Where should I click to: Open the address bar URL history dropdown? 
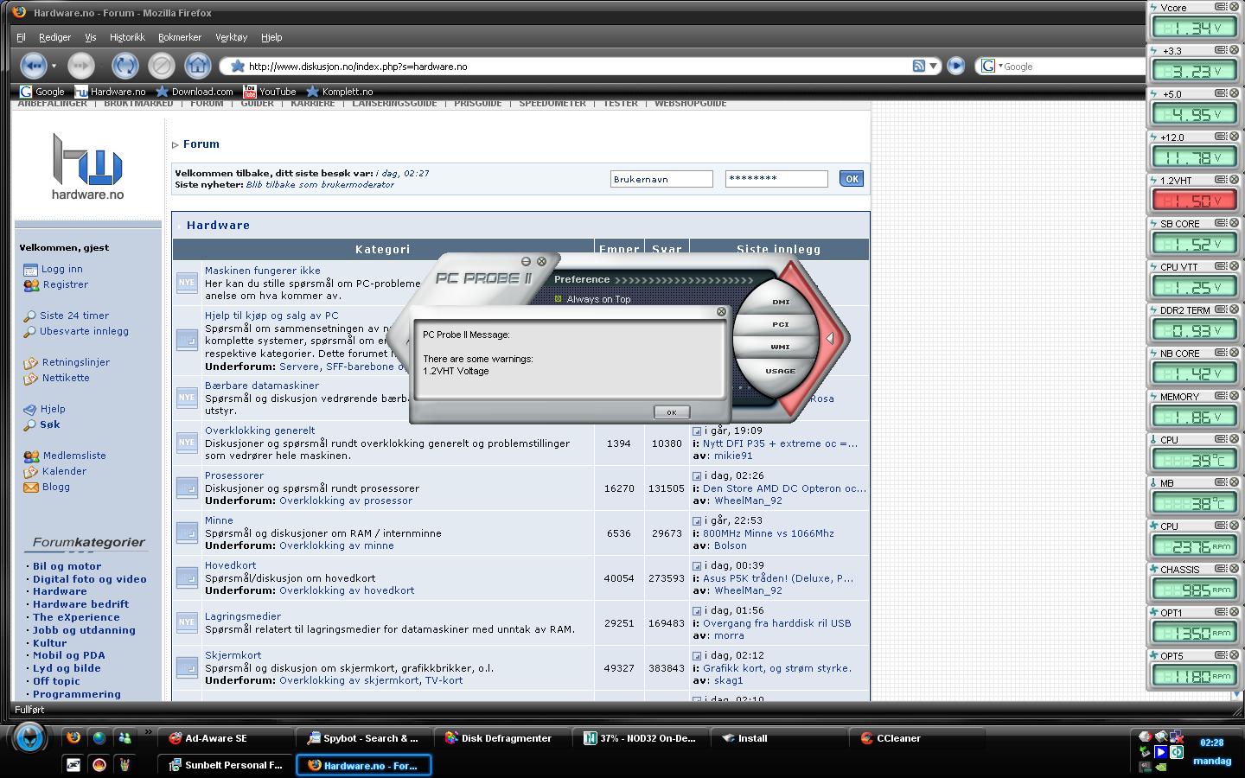[934, 66]
